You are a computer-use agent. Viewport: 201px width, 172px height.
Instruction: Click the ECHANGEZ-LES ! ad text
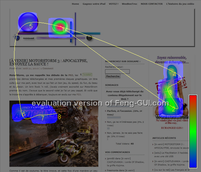click(172, 128)
